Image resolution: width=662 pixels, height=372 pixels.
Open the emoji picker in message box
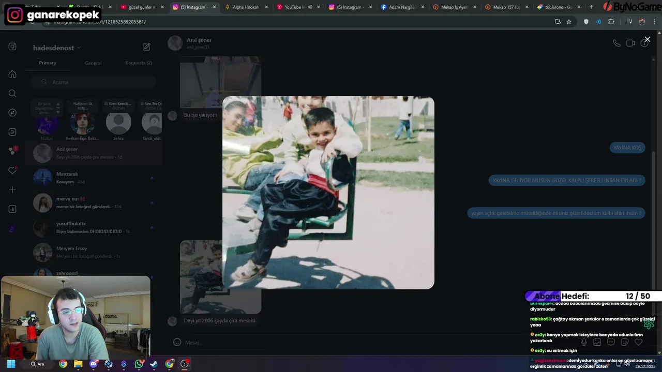coord(177,342)
